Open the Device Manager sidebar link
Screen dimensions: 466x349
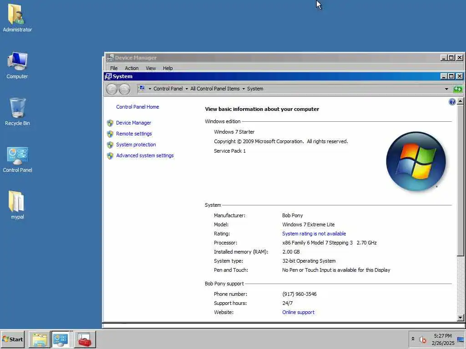[x=133, y=123]
